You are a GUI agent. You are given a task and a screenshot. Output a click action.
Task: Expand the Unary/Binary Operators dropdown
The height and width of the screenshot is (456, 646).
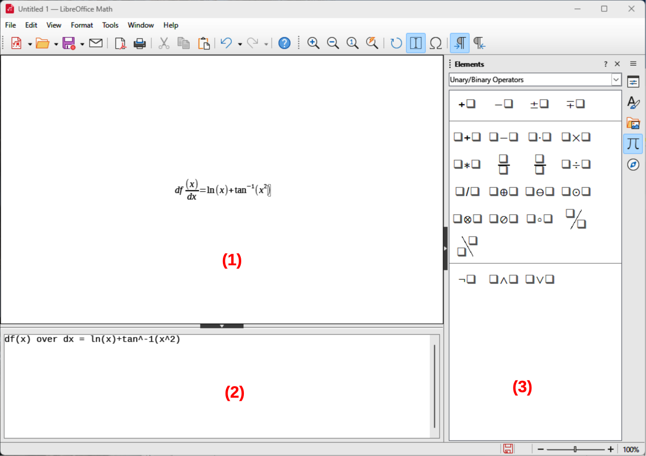tap(616, 80)
